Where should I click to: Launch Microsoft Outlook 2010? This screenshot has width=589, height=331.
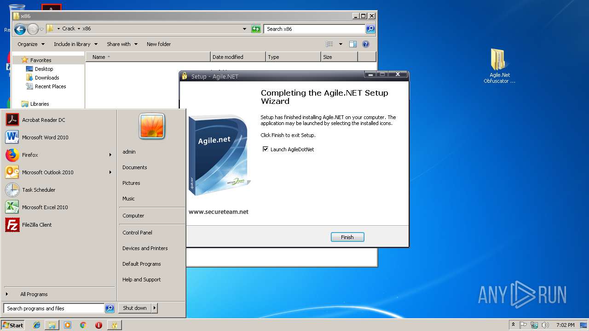point(58,172)
